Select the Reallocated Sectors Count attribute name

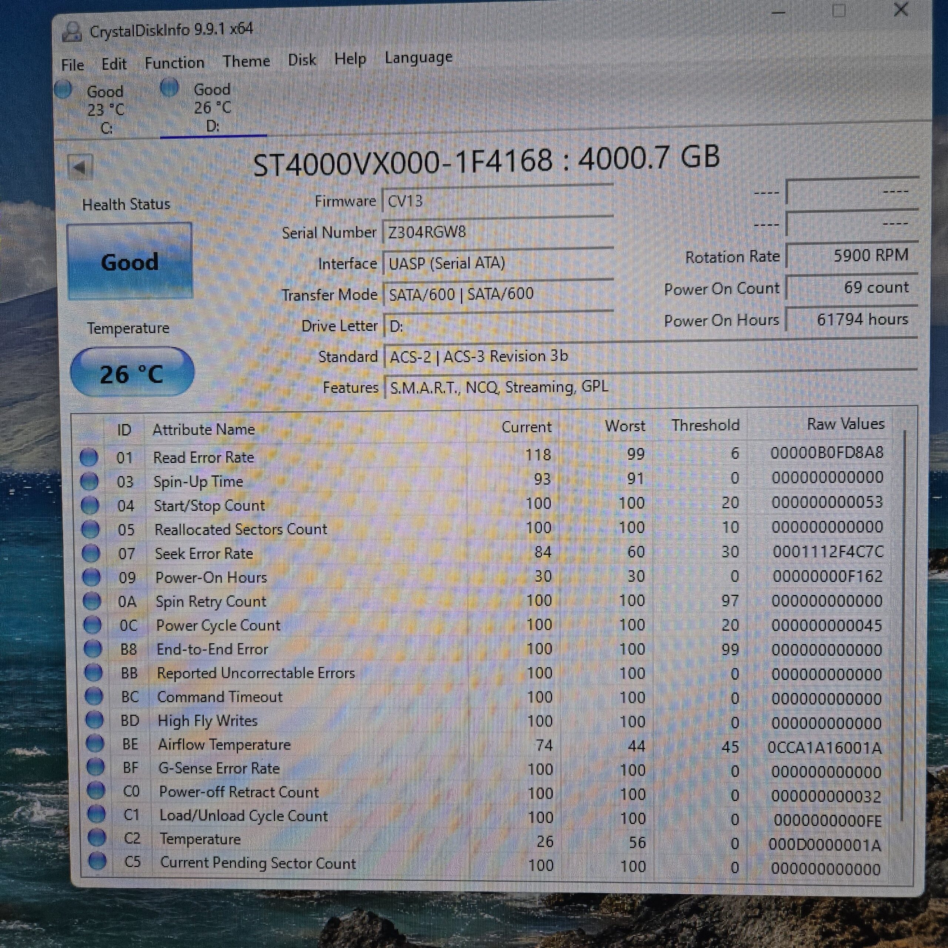(241, 530)
